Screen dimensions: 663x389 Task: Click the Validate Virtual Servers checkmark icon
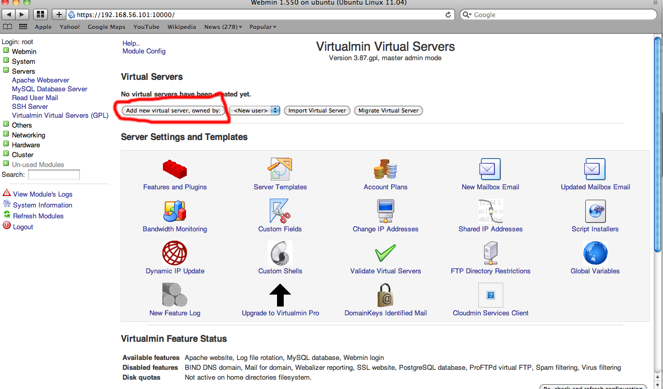385,253
